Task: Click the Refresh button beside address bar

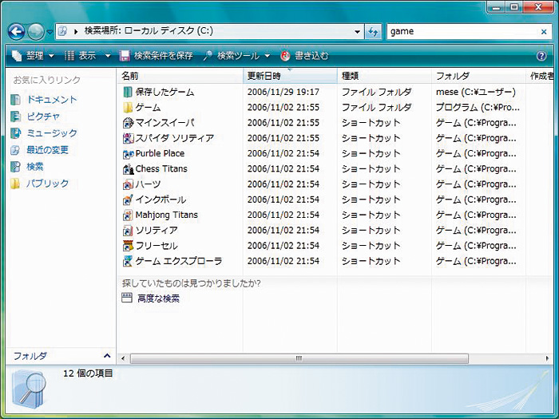Action: 373,32
